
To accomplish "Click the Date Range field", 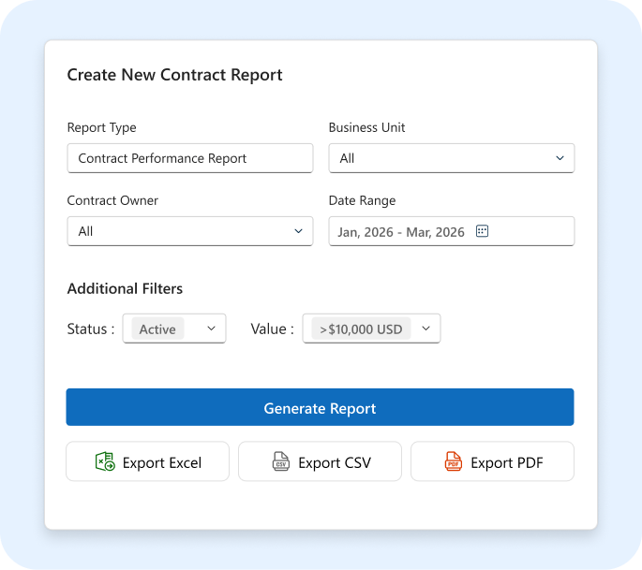I will 452,231.
